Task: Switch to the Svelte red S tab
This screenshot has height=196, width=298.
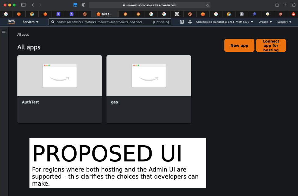Action: point(281,14)
